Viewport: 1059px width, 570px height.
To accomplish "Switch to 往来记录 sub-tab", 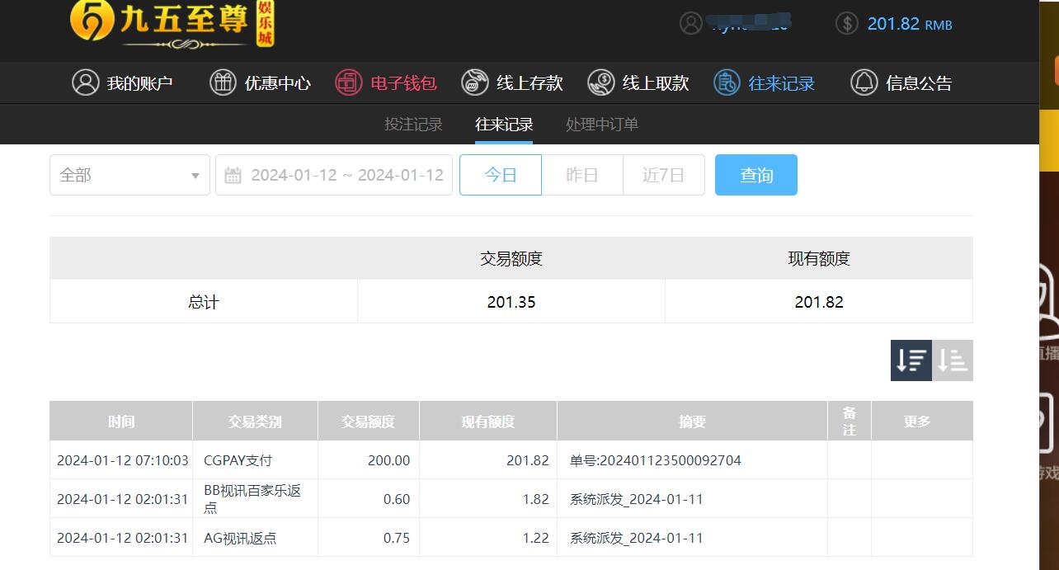I will click(504, 125).
